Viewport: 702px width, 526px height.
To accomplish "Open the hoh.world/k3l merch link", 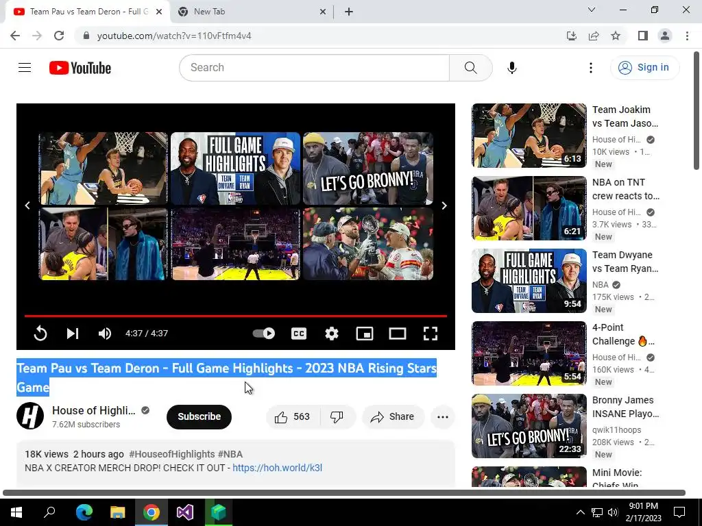I will click(277, 468).
